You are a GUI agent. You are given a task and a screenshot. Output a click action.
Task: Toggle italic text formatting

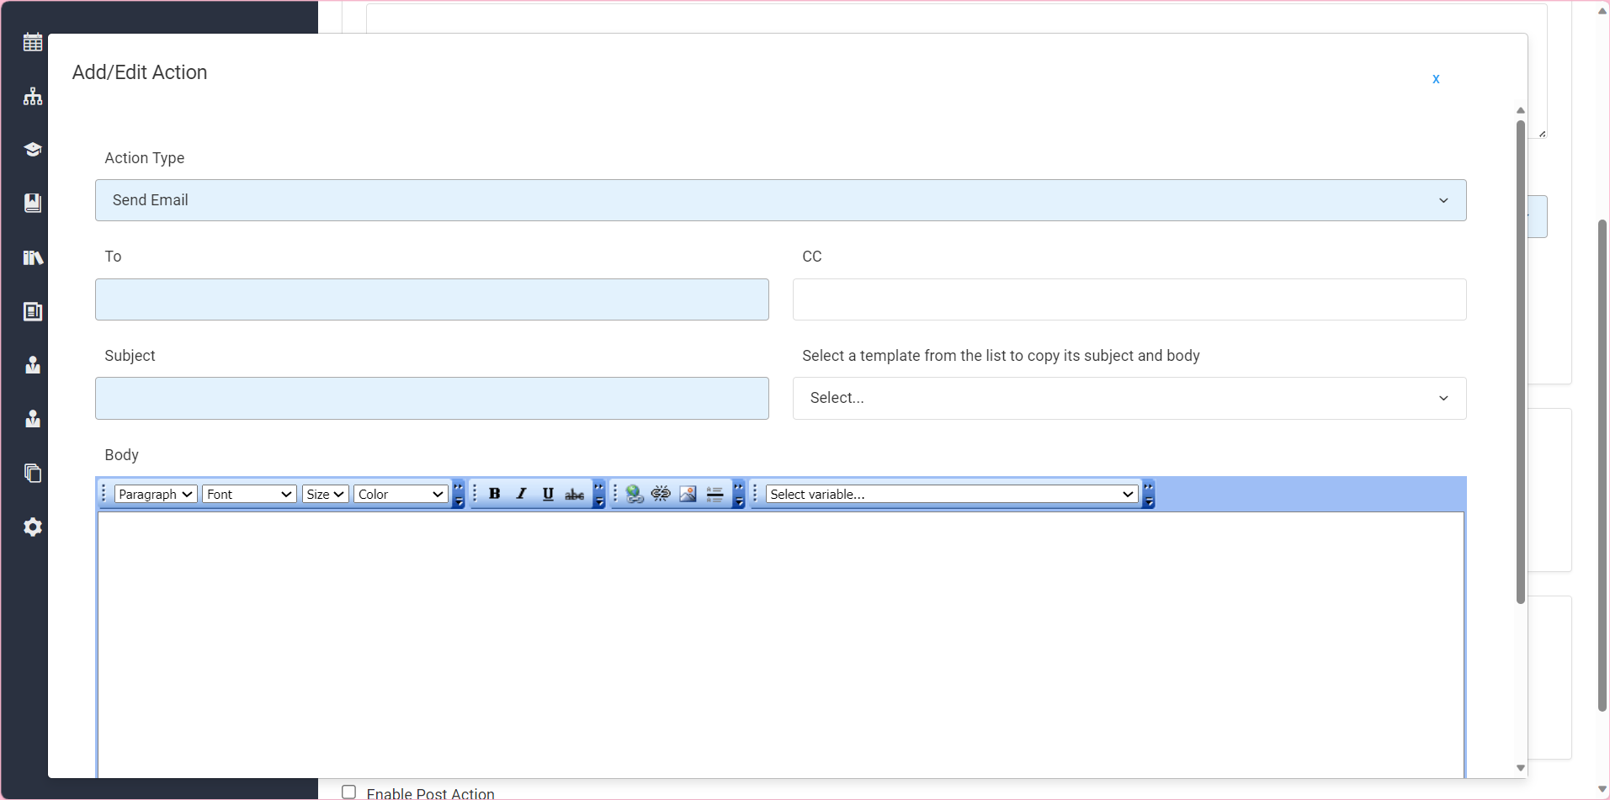521,494
